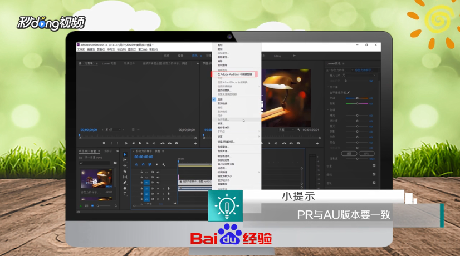
Task: Select the Selection arrow tool
Action: click(125, 154)
